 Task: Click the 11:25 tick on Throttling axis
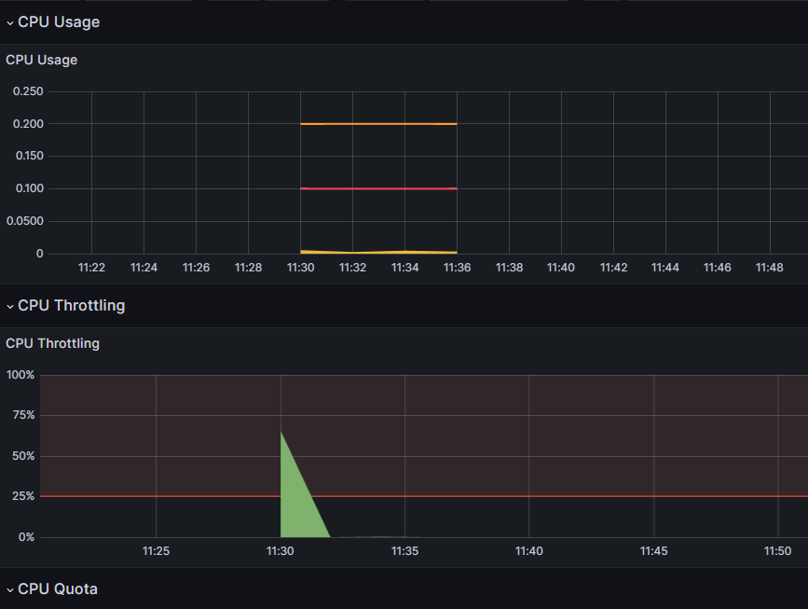pos(157,551)
